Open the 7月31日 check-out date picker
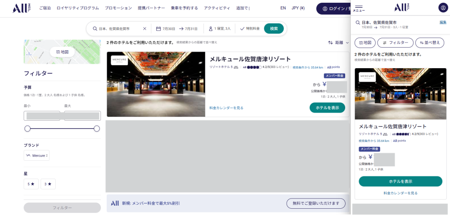Image resolution: width=450 pixels, height=215 pixels. coord(189,29)
